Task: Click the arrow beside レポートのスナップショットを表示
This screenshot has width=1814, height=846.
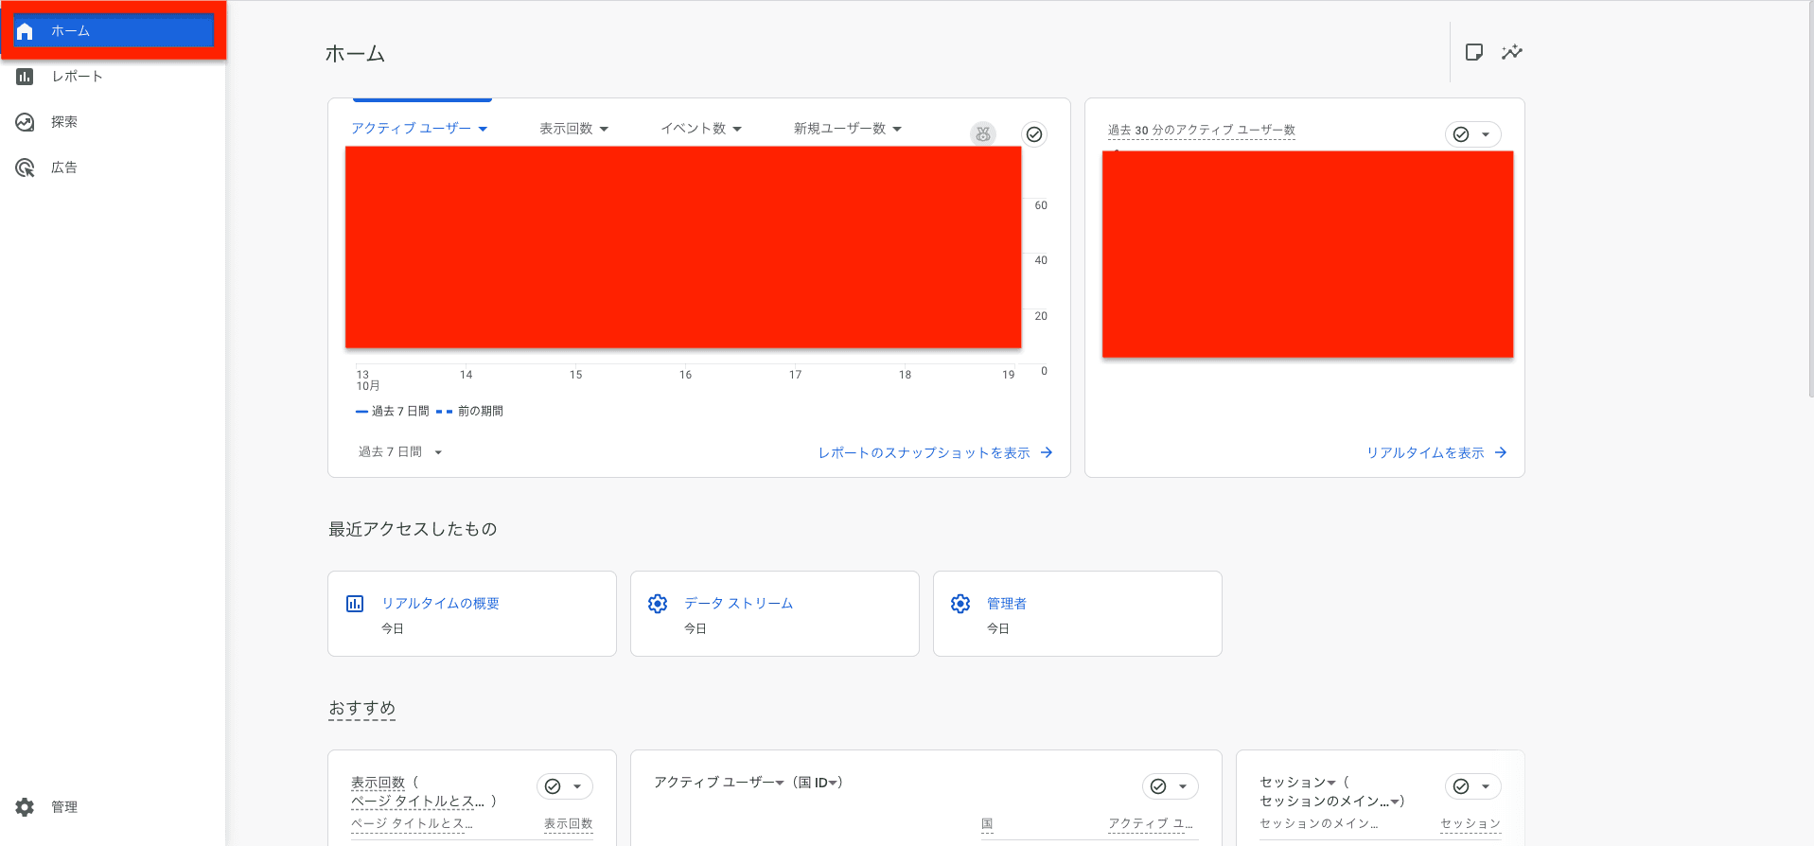Action: tap(1047, 453)
